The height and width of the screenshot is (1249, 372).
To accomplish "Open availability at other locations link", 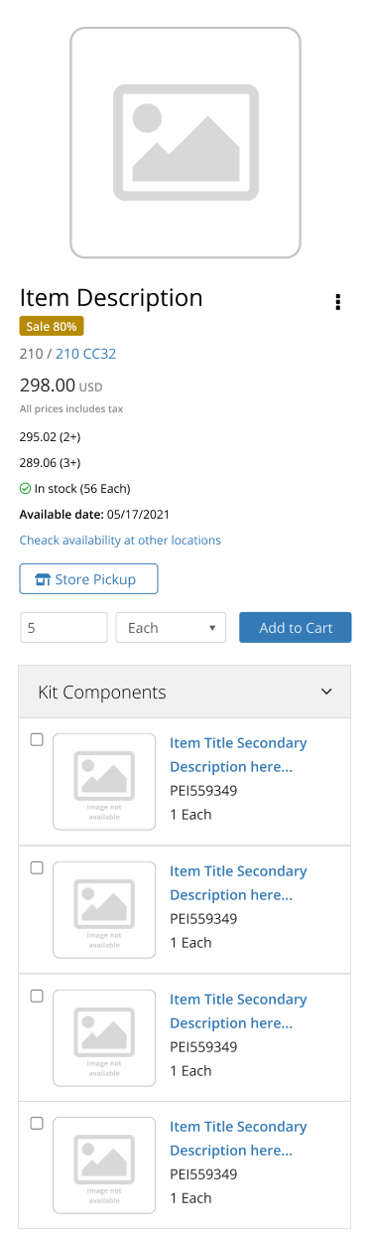I will (x=120, y=541).
